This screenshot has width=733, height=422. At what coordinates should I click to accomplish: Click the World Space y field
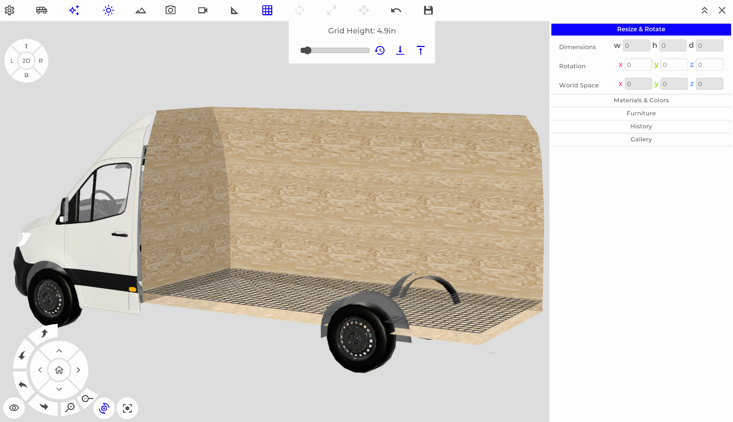(674, 84)
